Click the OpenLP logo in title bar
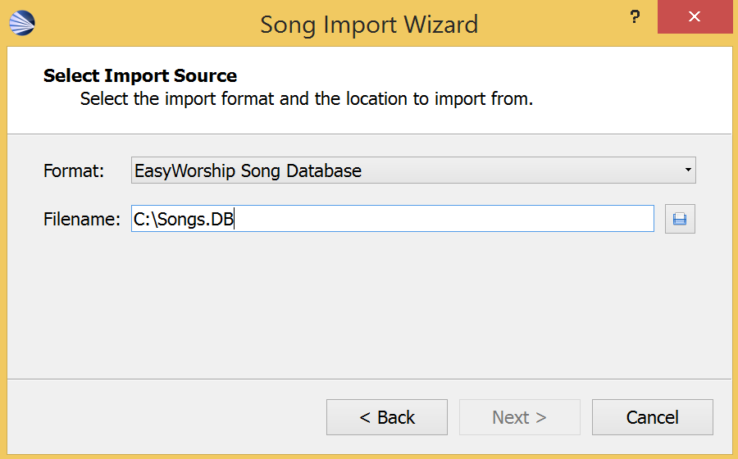The image size is (738, 459). [22, 23]
